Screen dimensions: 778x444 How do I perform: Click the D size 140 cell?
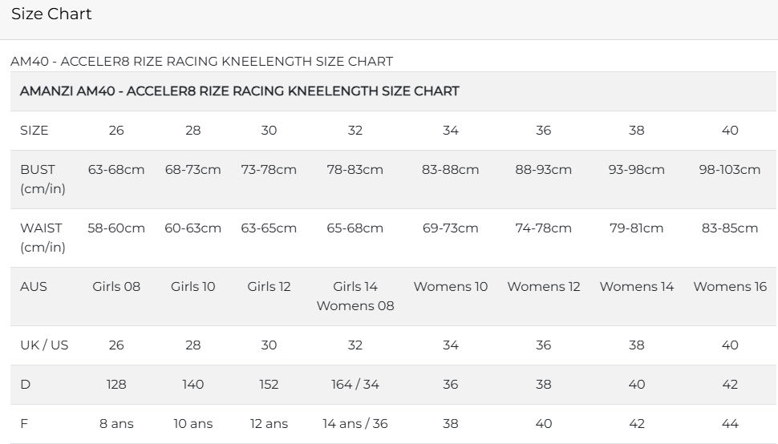click(x=193, y=384)
